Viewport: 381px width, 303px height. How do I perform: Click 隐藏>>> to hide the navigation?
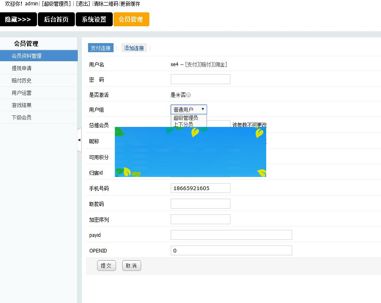pyautogui.click(x=19, y=19)
